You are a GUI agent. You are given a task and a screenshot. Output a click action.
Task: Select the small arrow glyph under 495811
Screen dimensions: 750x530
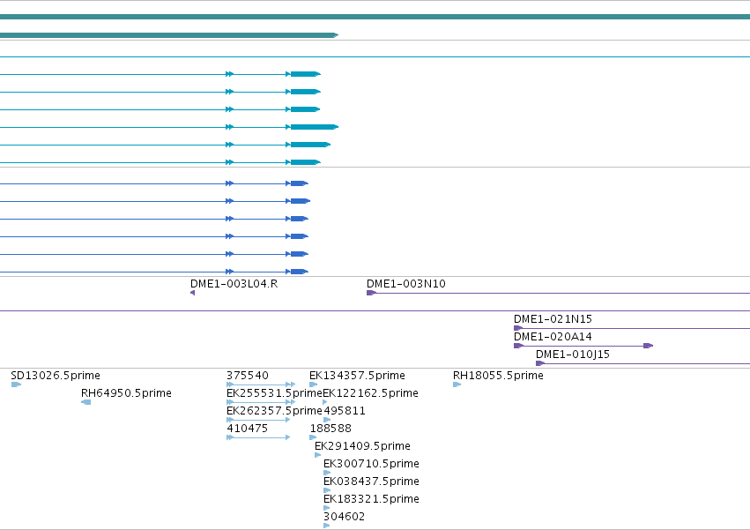click(327, 420)
